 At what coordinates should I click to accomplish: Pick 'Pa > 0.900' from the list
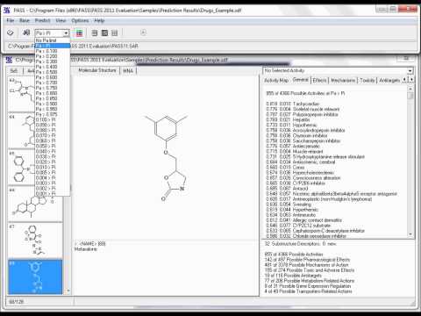[53, 104]
